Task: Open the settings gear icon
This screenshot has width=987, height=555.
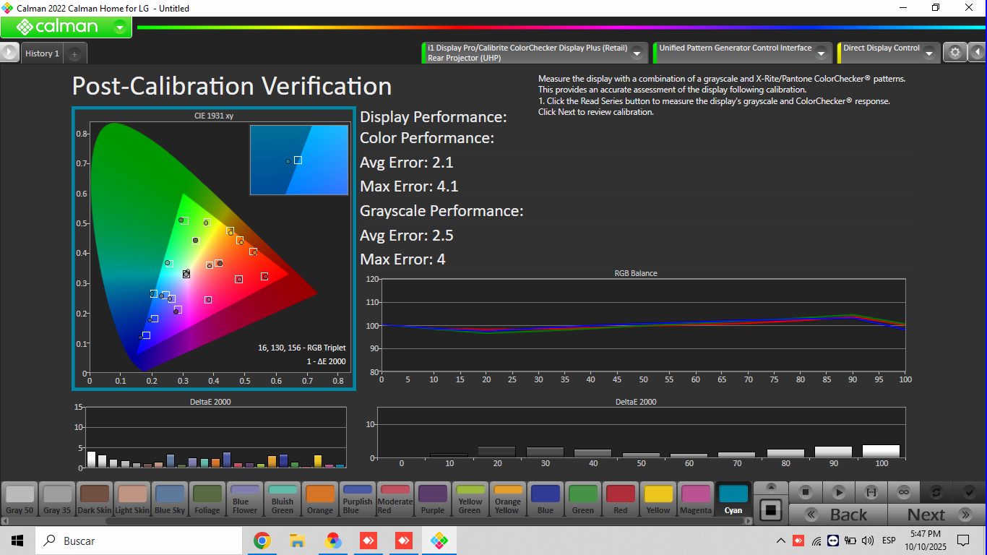Action: 955,53
